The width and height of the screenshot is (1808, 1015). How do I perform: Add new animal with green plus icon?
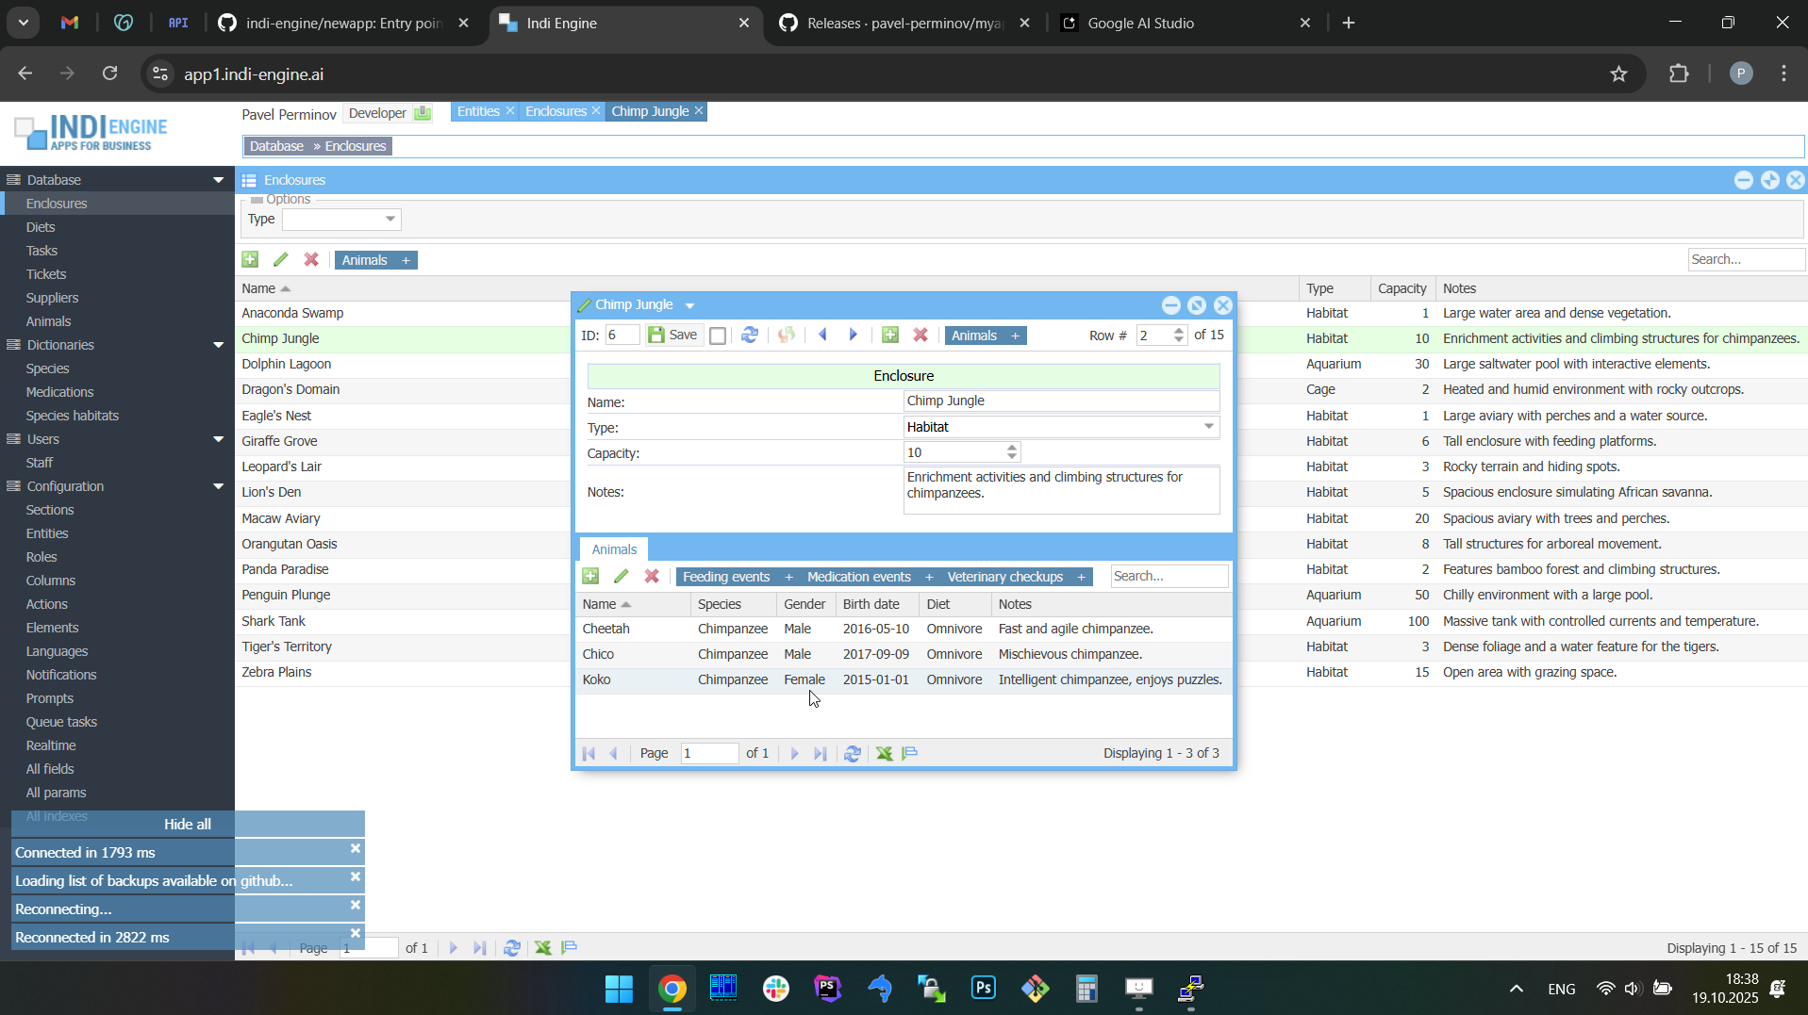coord(591,577)
